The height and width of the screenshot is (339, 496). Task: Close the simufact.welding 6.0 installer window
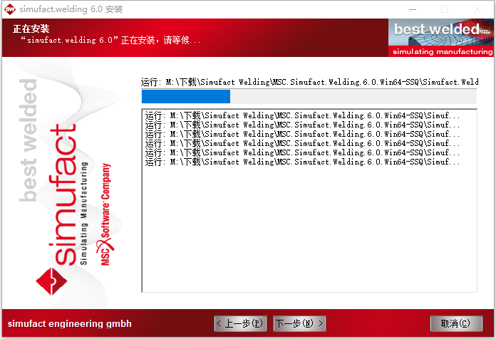pyautogui.click(x=477, y=9)
